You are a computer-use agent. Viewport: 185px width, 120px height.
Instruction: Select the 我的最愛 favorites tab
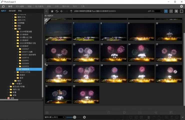pos(12,11)
